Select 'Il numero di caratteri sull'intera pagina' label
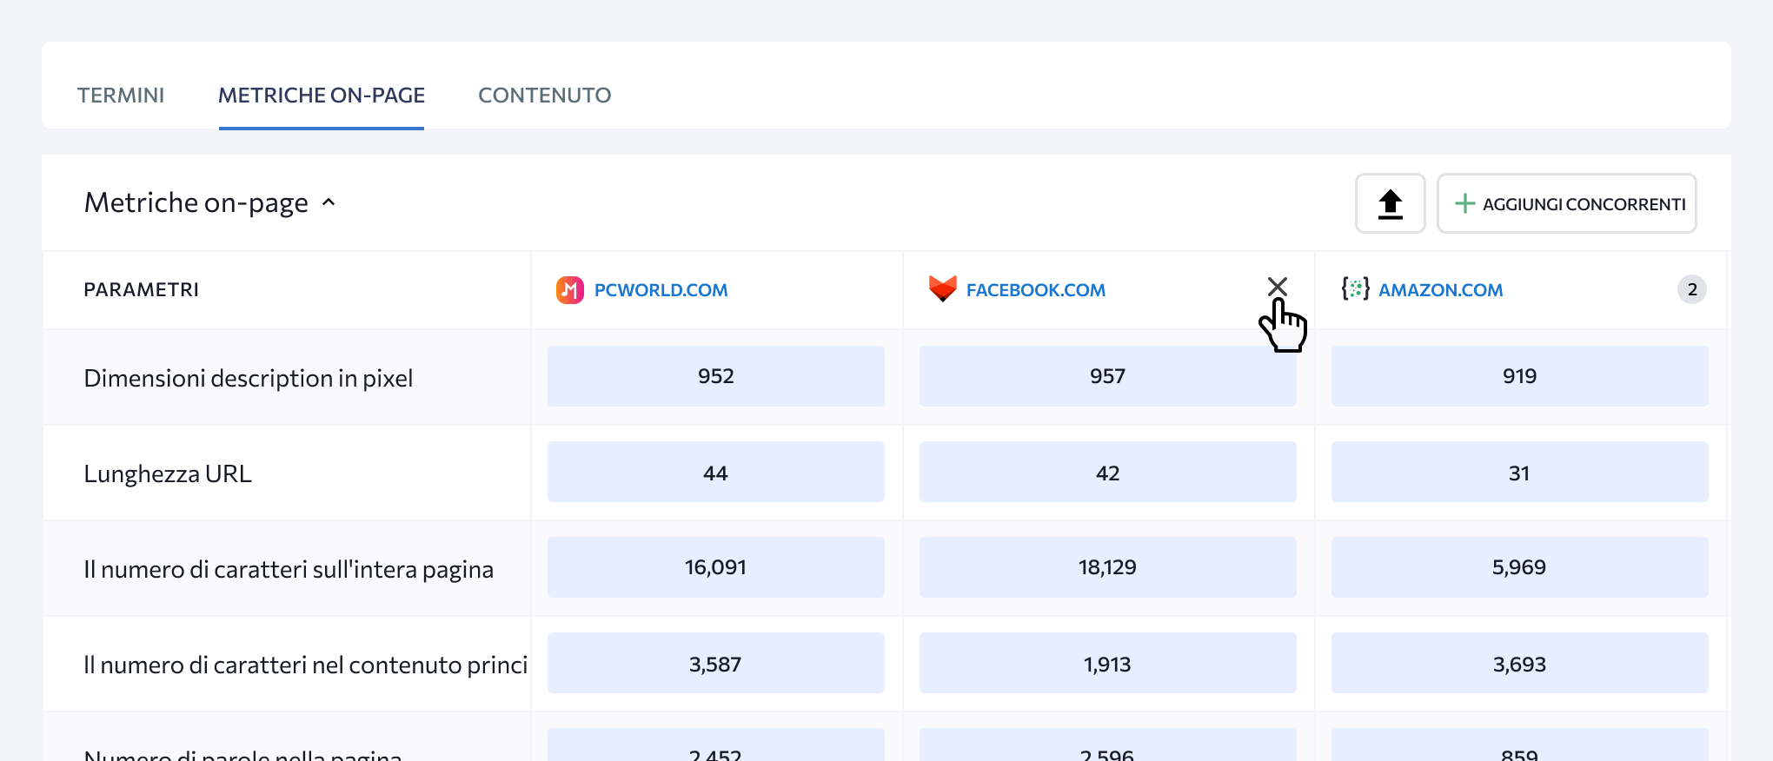The image size is (1773, 761). point(289,569)
